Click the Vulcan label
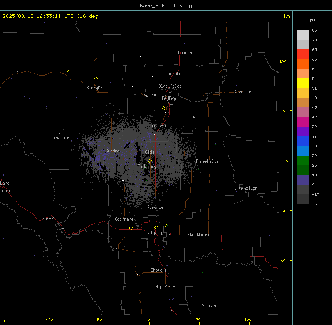 (x=209, y=306)
